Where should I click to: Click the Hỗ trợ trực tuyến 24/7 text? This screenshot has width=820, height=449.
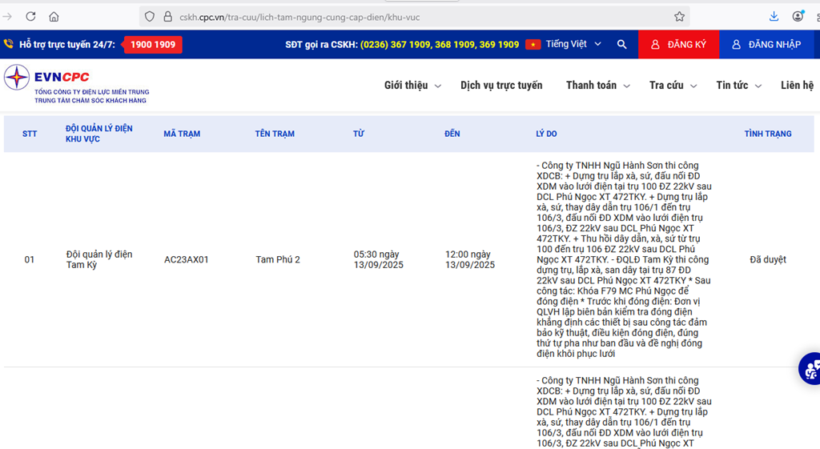click(67, 45)
